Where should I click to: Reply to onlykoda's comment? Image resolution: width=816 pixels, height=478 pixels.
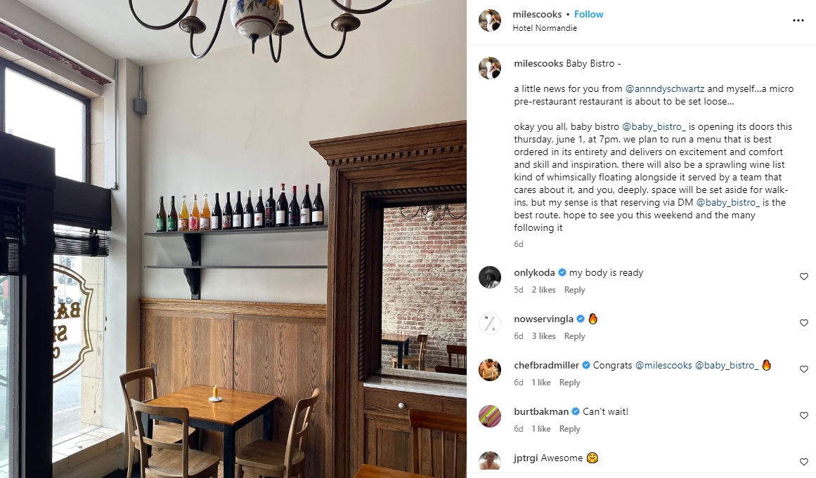tap(574, 290)
